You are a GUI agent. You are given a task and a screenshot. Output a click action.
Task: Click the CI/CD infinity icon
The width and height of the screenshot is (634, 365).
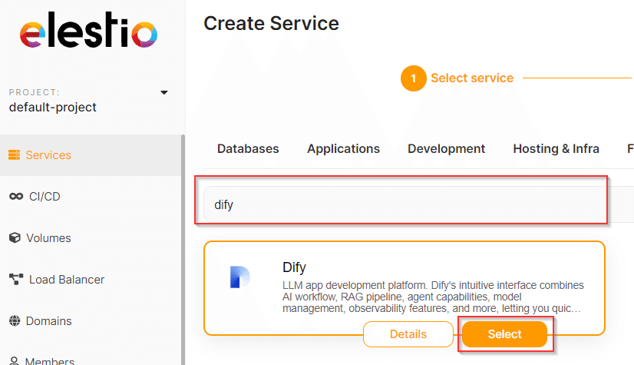tap(16, 197)
